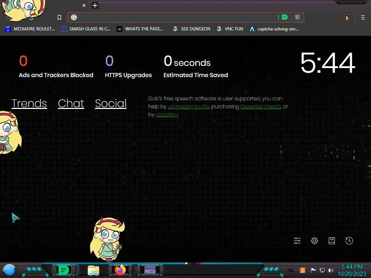Open captcha solving sim... bookmark
This screenshot has height=278, width=371.
coord(274,29)
